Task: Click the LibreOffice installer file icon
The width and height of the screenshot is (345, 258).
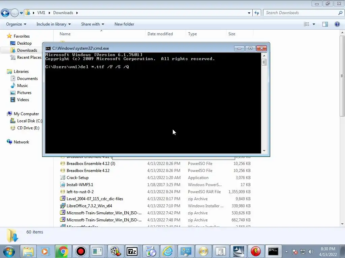Action: (63, 206)
